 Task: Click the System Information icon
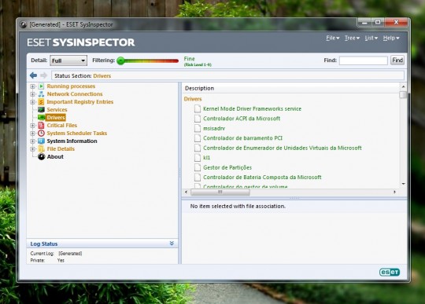tap(41, 141)
